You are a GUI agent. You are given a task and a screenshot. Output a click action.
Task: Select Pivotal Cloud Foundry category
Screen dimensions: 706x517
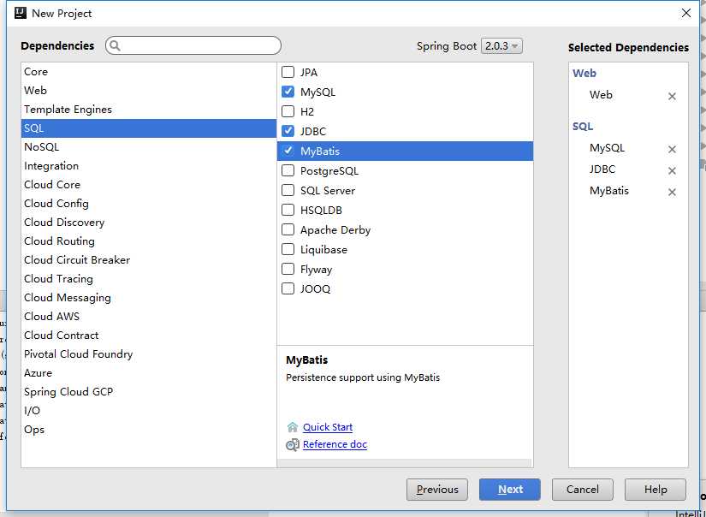[149, 354]
